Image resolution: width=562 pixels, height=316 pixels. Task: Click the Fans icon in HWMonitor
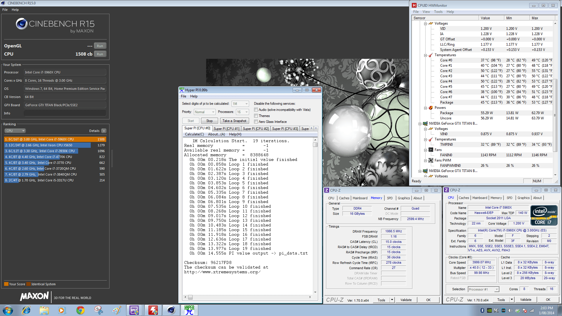point(431,150)
